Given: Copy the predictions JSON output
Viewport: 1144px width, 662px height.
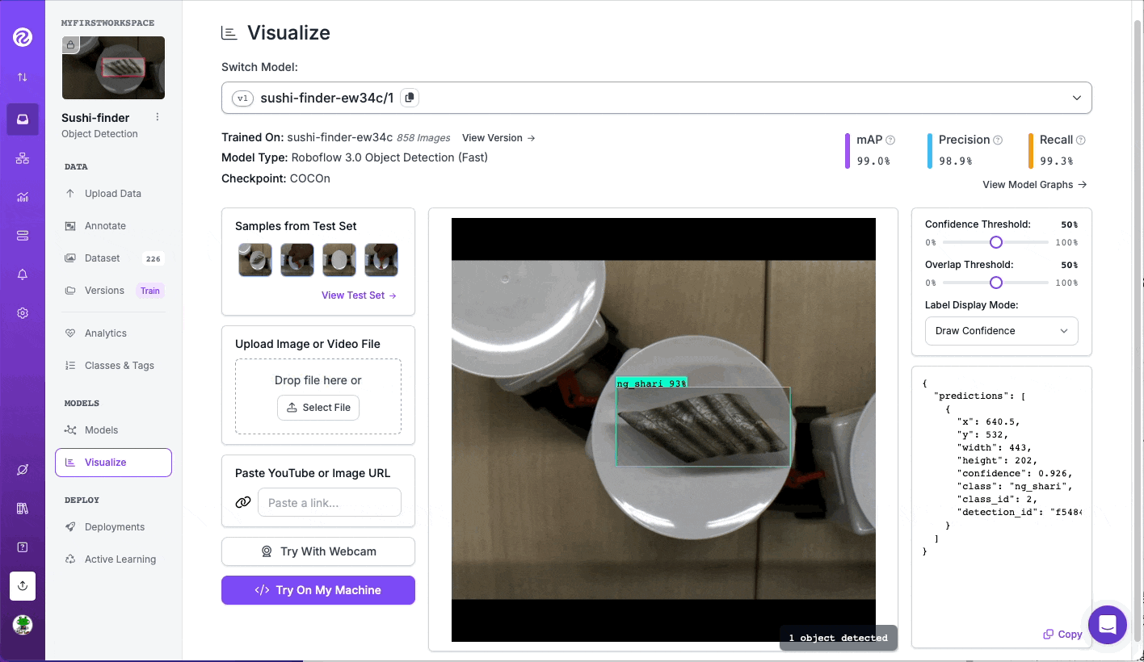Looking at the screenshot, I should pyautogui.click(x=1062, y=635).
